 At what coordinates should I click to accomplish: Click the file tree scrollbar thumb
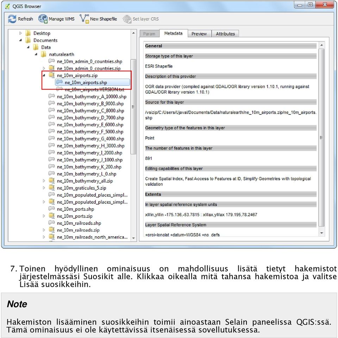click(133, 107)
